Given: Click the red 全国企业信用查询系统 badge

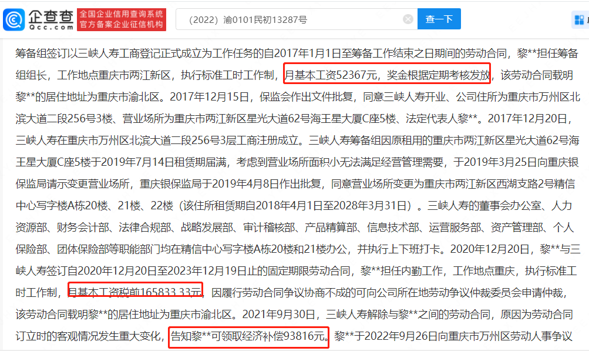Looking at the screenshot, I should (122, 19).
